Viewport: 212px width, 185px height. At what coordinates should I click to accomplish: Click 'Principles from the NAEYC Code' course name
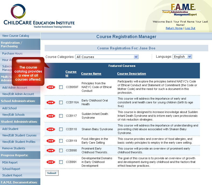coord(97,87)
